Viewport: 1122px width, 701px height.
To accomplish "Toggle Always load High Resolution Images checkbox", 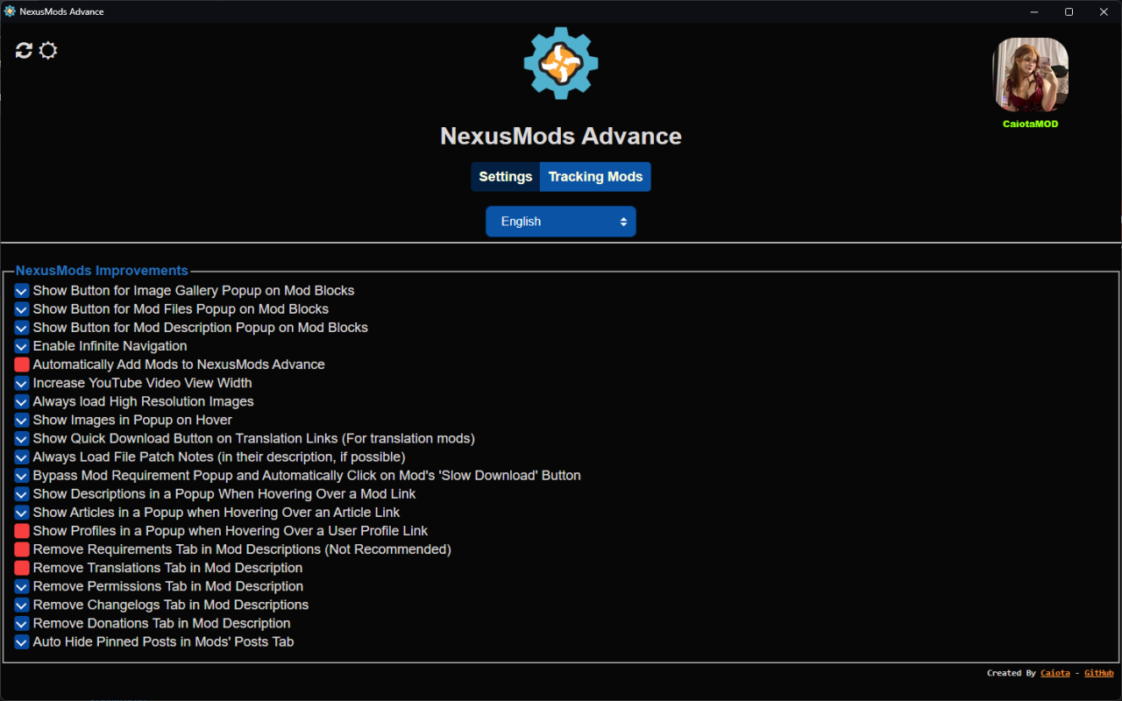I will coord(22,401).
